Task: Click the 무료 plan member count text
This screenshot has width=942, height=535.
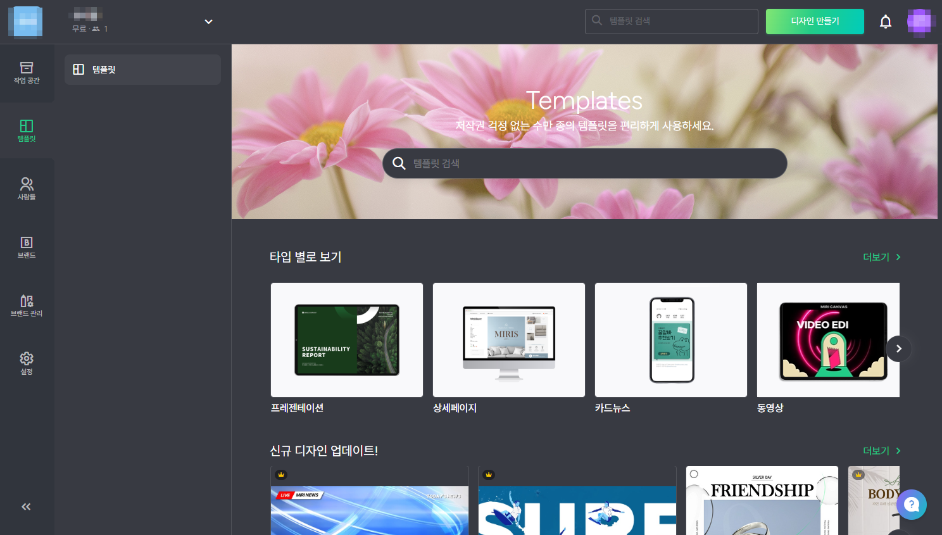Action: [90, 28]
